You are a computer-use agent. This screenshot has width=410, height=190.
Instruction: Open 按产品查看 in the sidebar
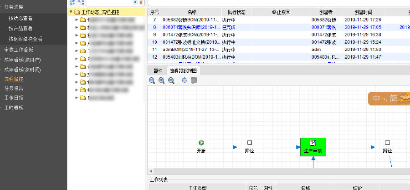pos(20,29)
